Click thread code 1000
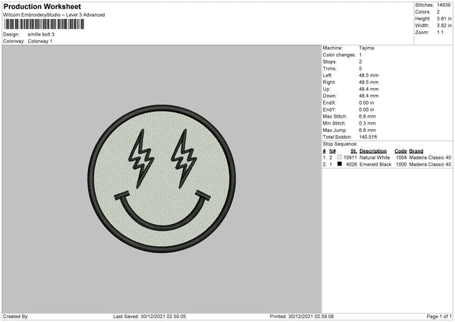 pos(401,165)
